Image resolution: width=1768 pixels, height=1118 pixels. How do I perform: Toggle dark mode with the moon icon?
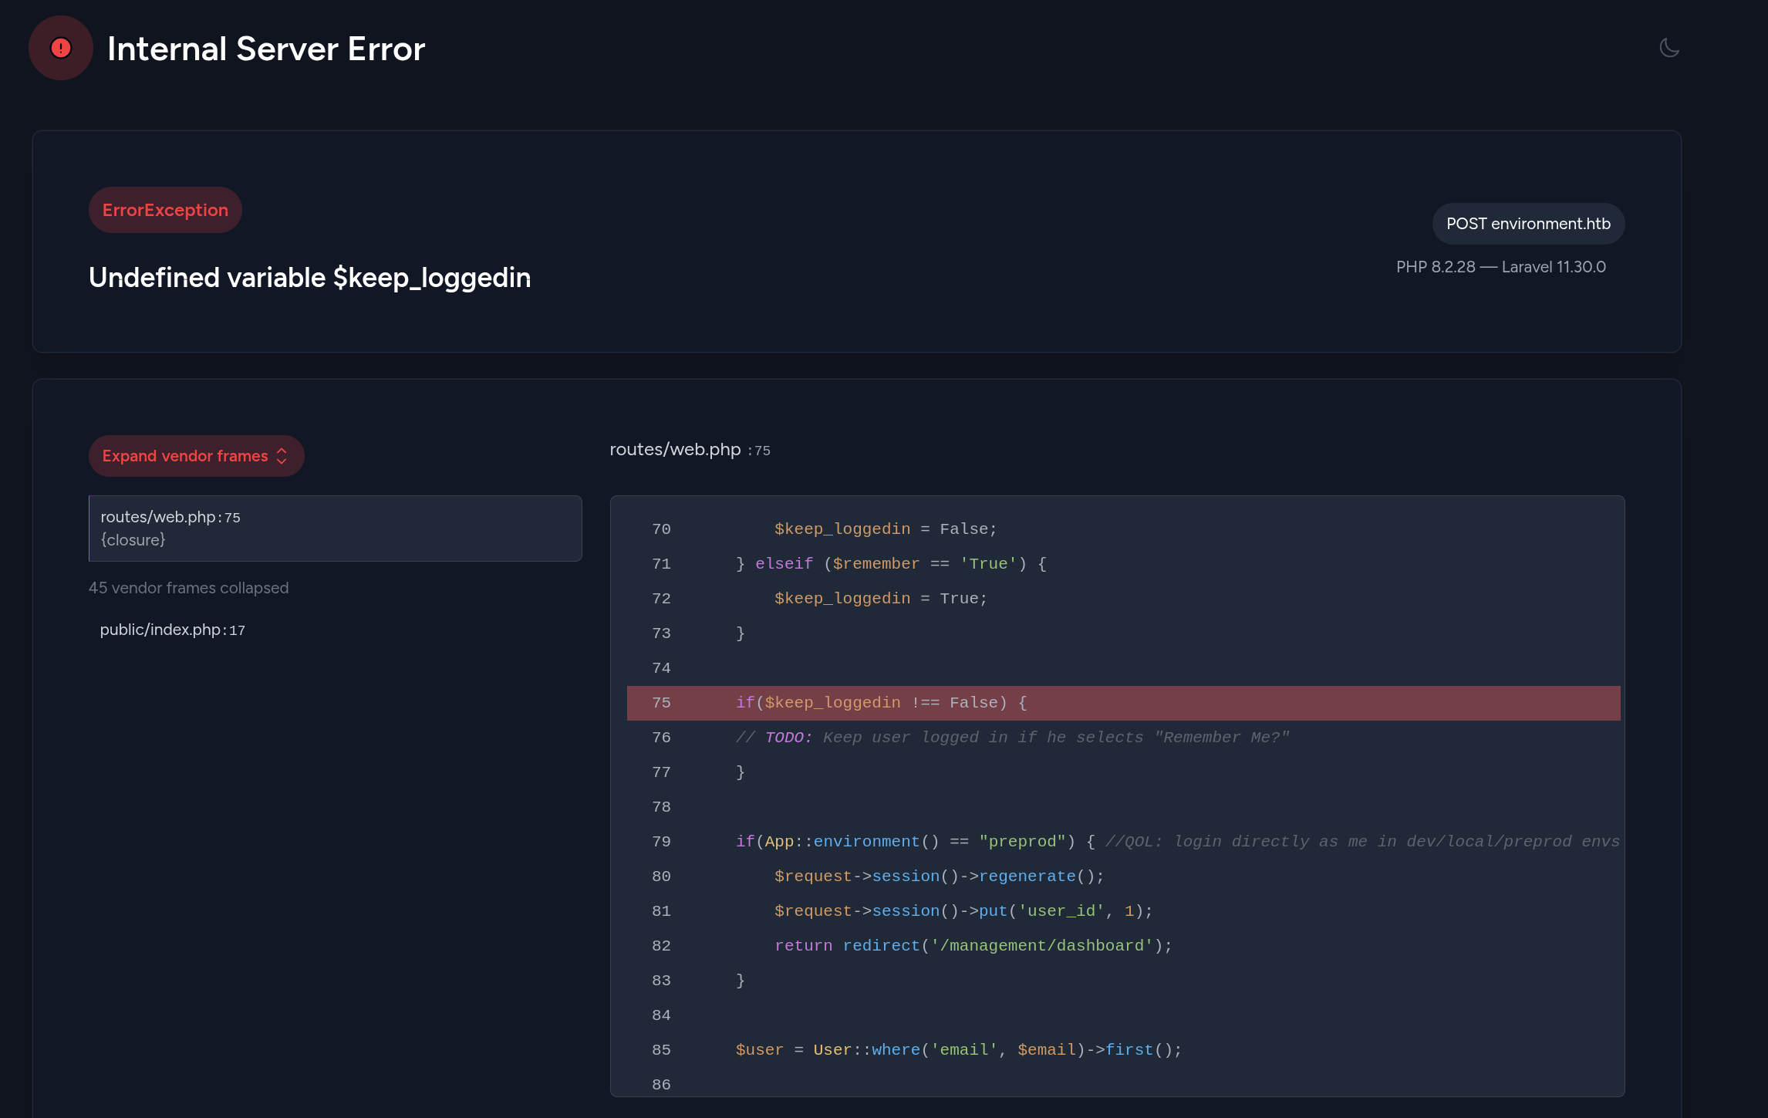1669,48
